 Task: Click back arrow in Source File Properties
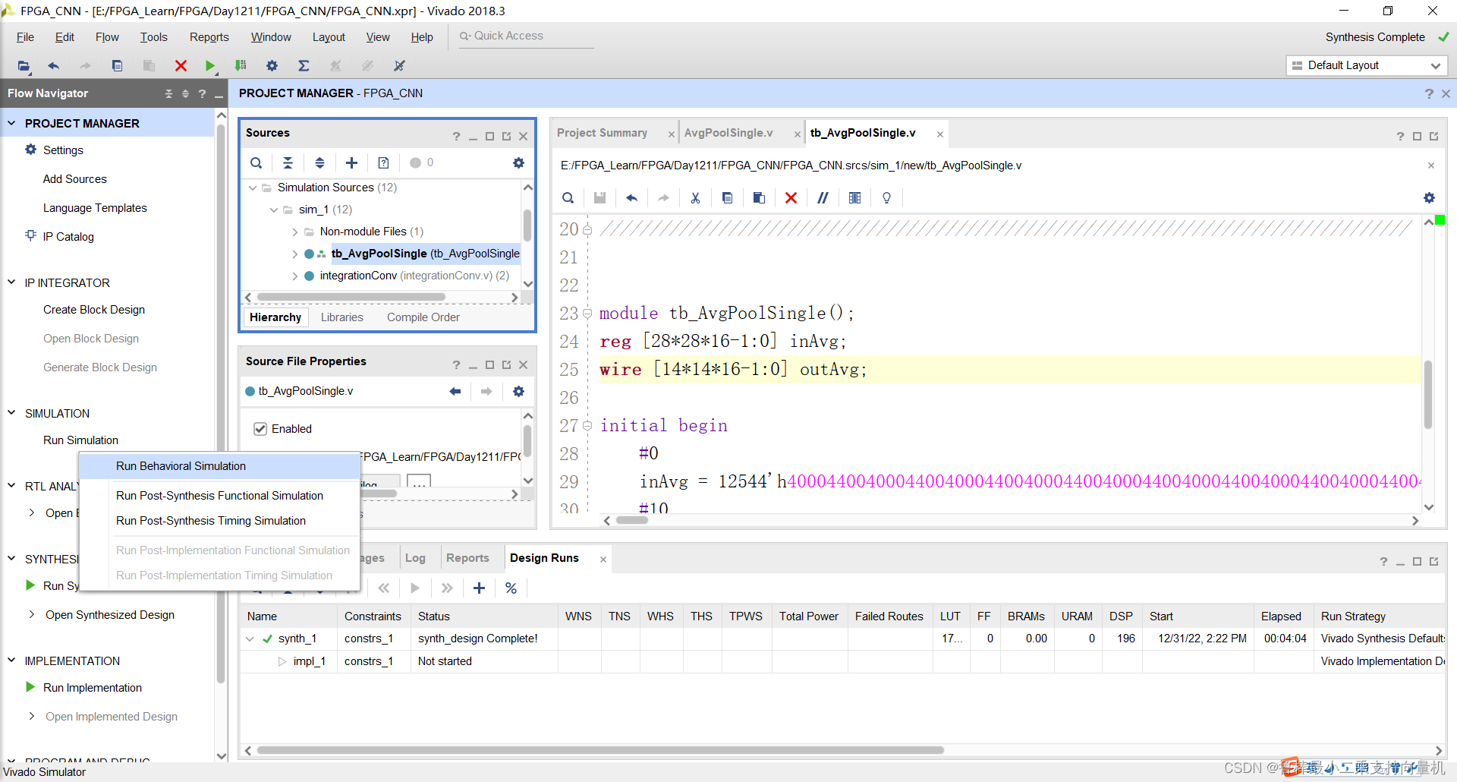[455, 391]
